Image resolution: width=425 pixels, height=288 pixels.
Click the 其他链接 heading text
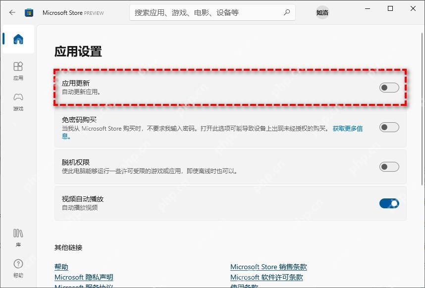coord(68,247)
